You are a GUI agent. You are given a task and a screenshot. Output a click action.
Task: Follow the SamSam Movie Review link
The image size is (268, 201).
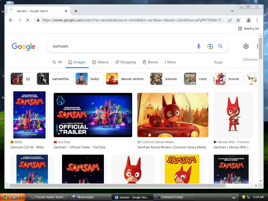[172, 147]
